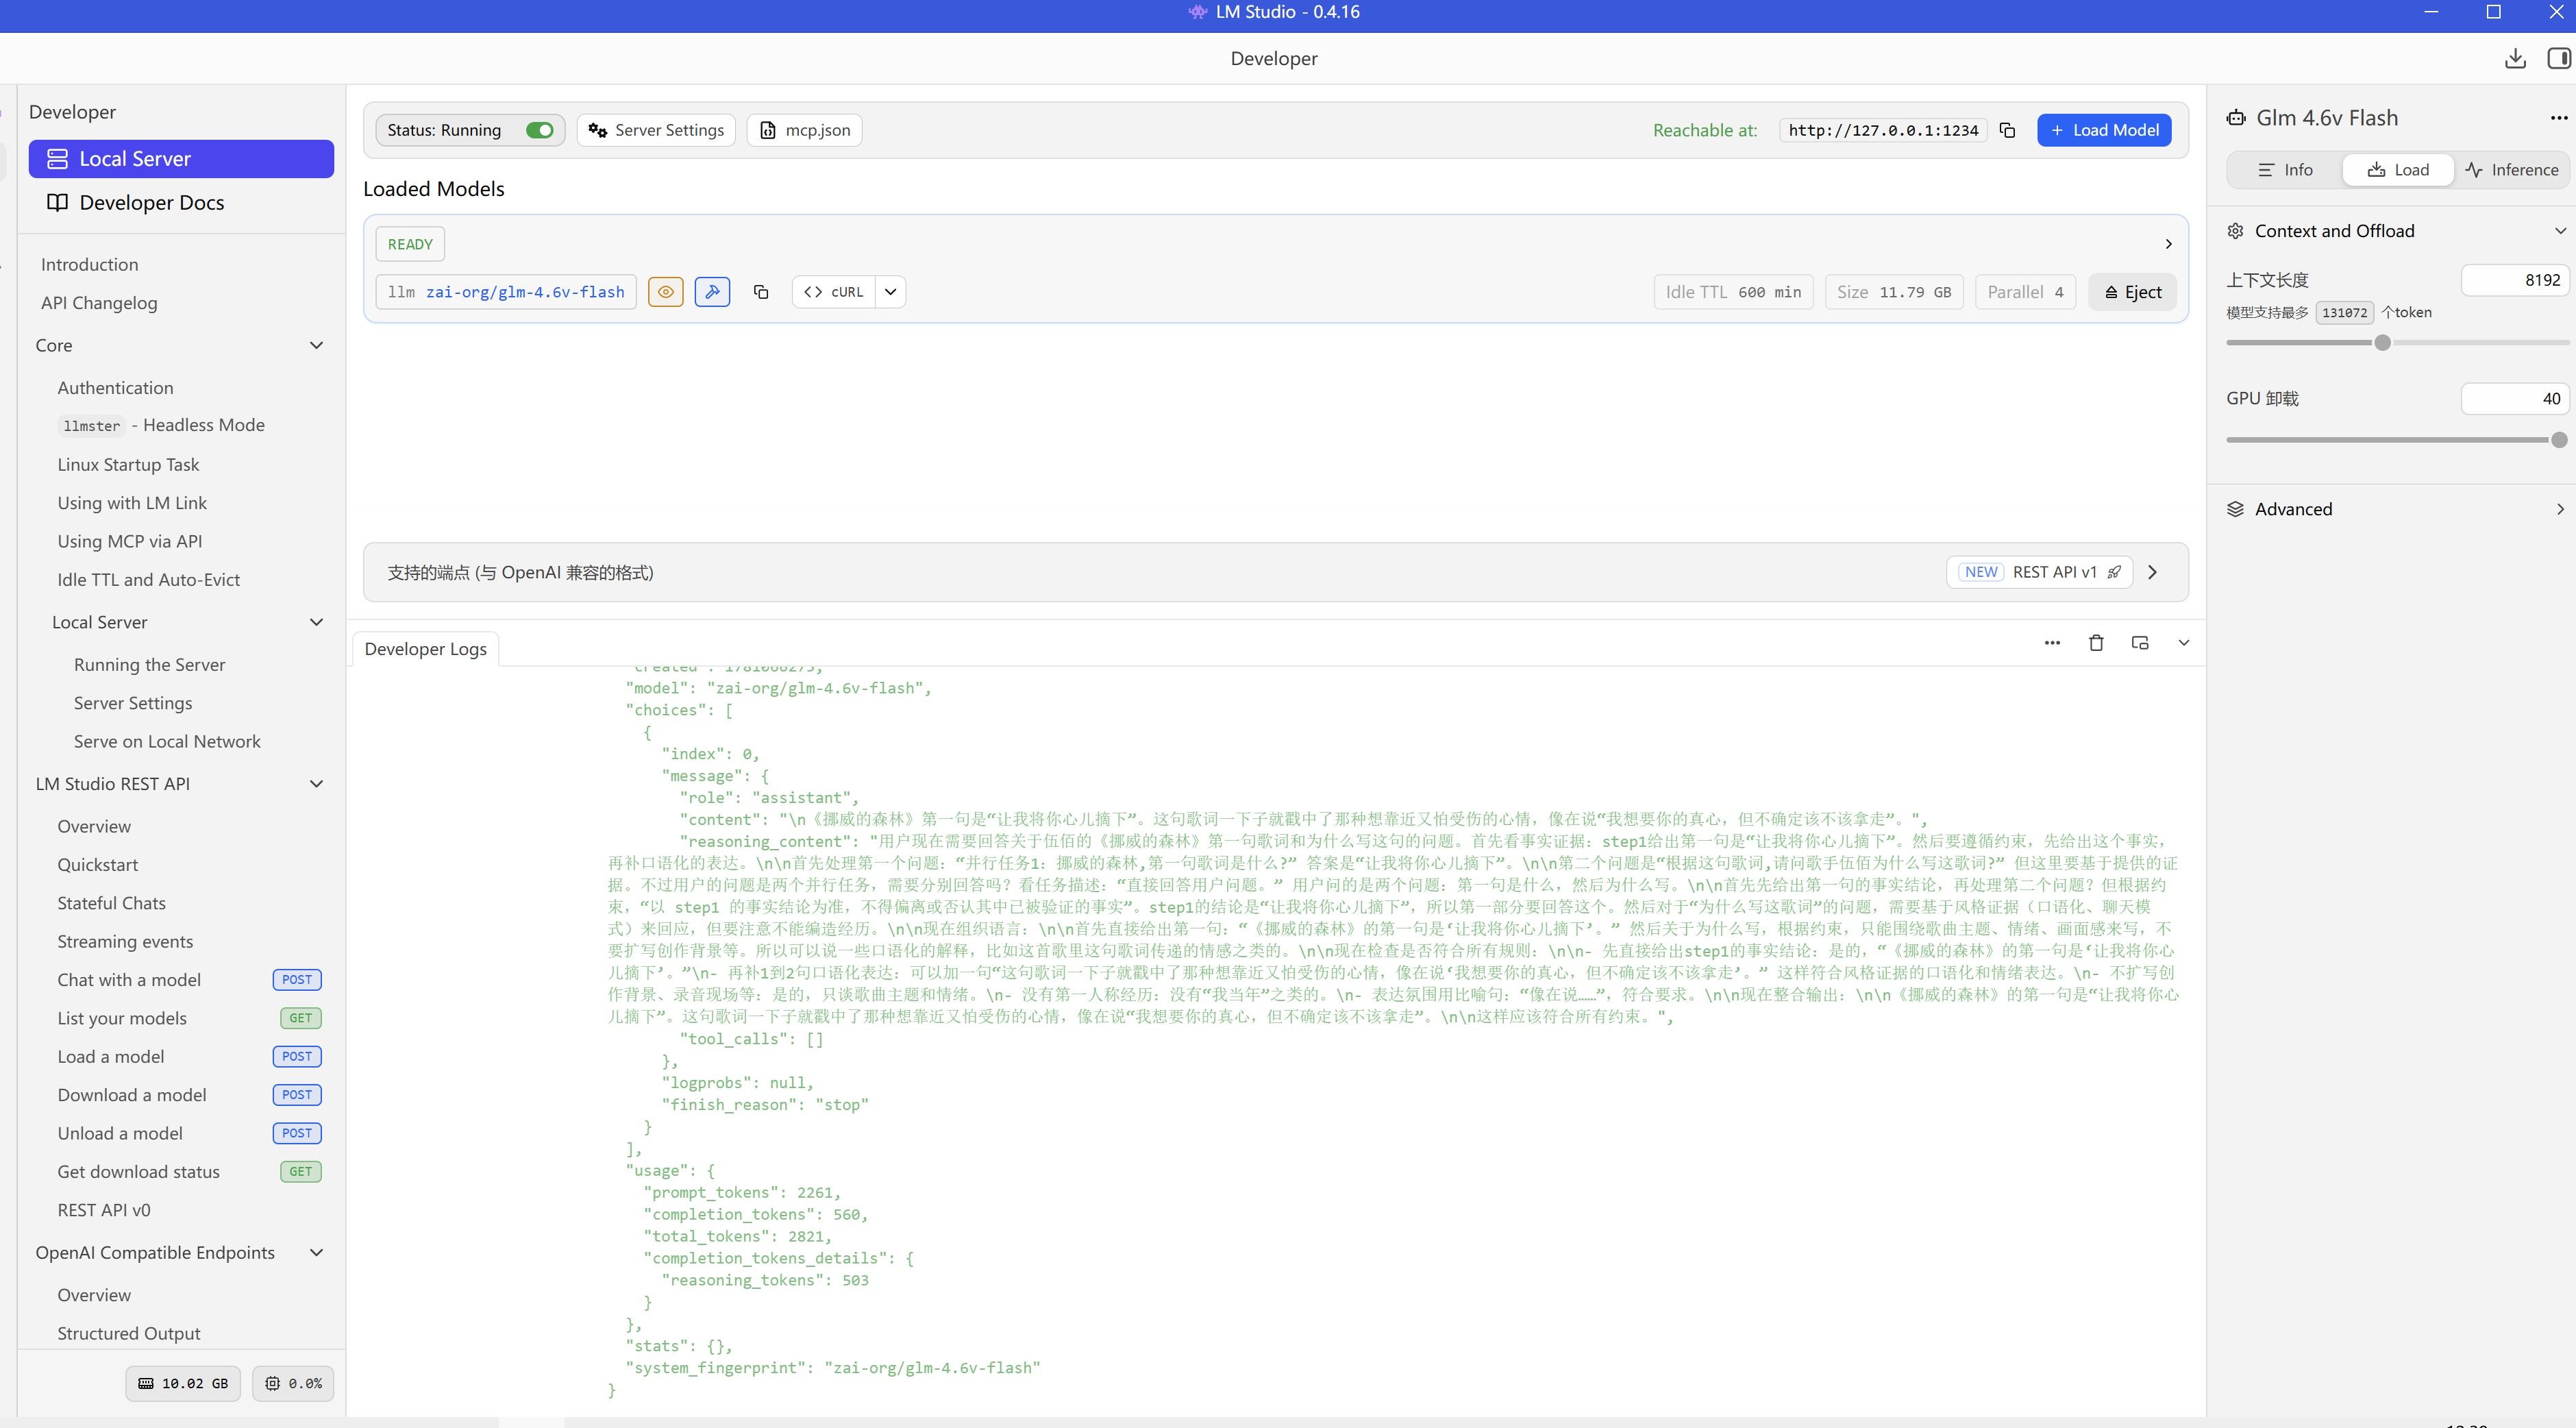Open the Inference tab
This screenshot has height=1428, width=2576.
(2511, 170)
